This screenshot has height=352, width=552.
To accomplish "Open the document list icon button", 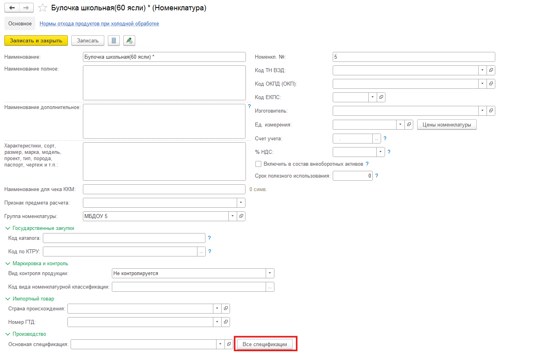I will click(114, 40).
